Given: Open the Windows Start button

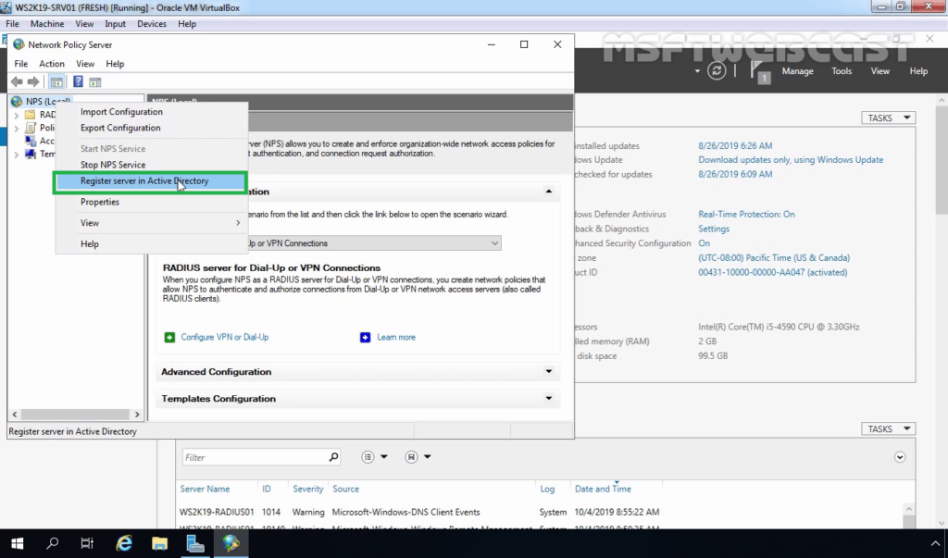Looking at the screenshot, I should click(x=17, y=543).
